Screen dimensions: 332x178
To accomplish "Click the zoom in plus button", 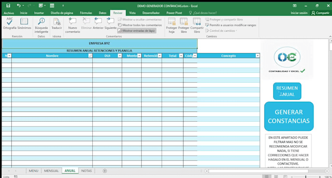I will [x=320, y=177].
